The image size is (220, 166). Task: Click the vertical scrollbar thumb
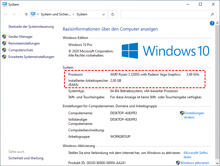pos(217,92)
